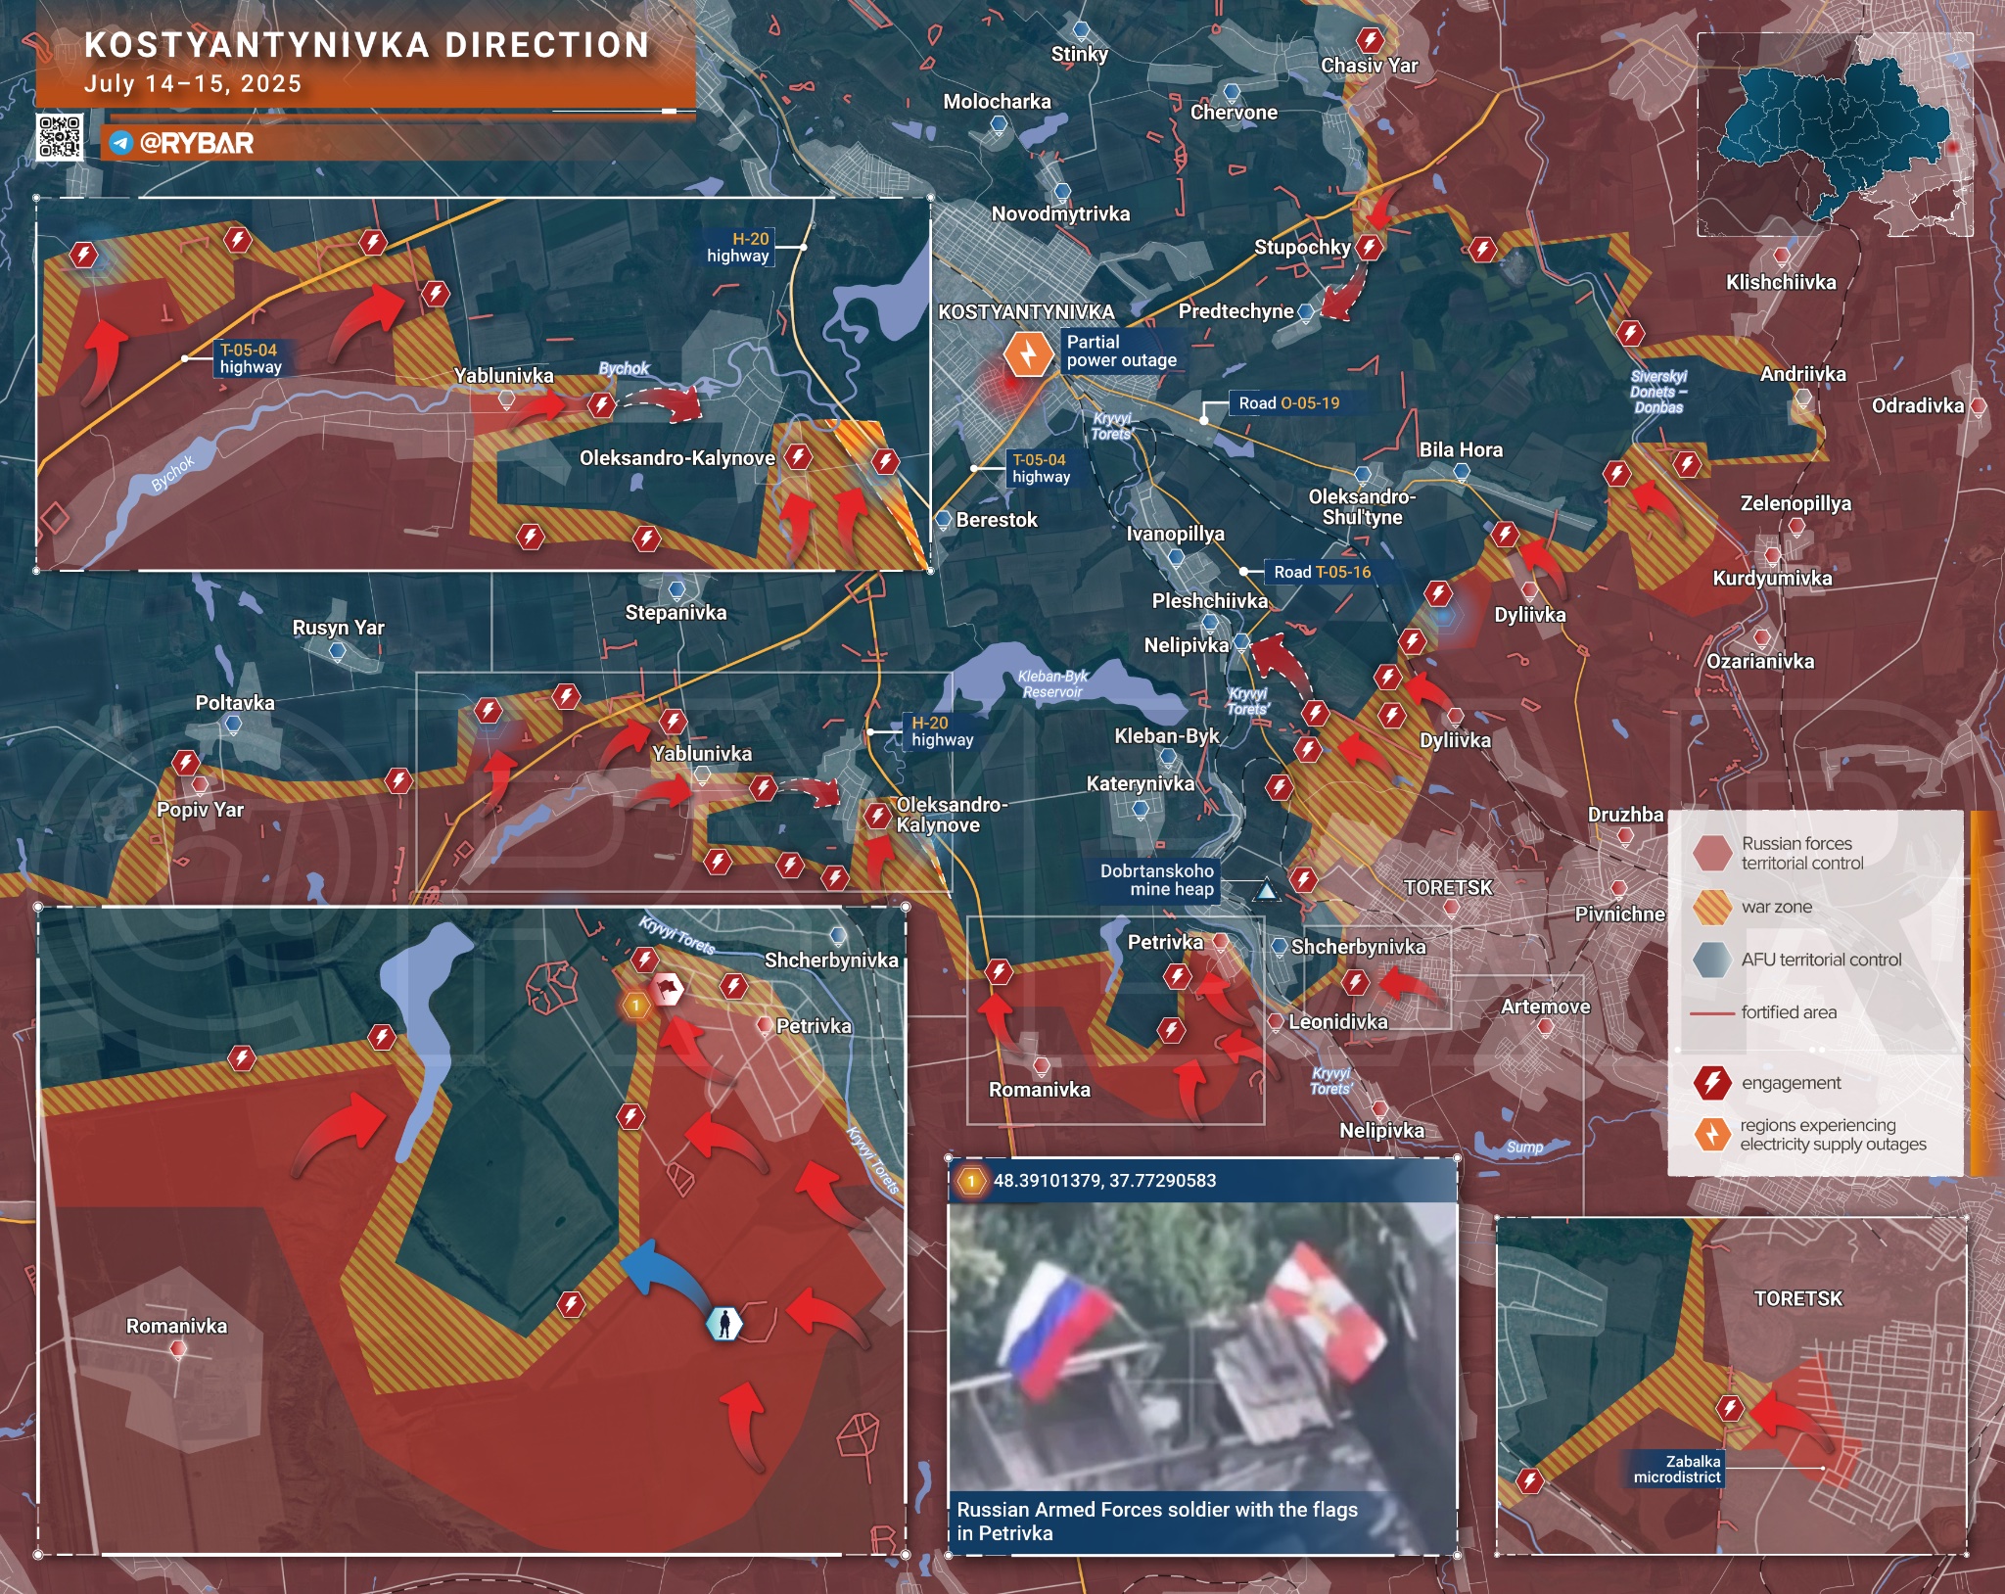This screenshot has height=1594, width=2005.
Task: Click the orange number 1 marker in Petrivka inset
Action: [x=635, y=1005]
